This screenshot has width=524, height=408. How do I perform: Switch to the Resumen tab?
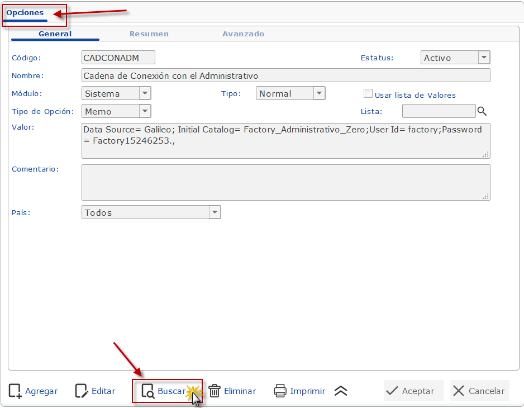(x=149, y=34)
